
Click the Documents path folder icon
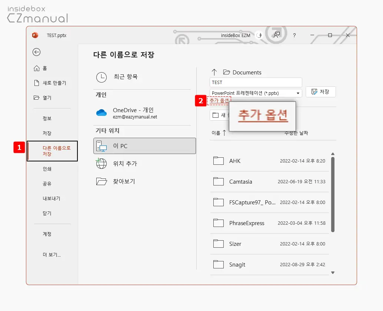pos(226,72)
